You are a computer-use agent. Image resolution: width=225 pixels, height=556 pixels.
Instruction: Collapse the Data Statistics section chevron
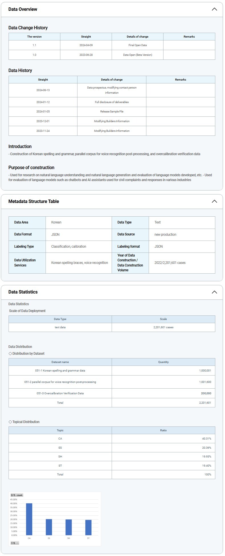214,292
